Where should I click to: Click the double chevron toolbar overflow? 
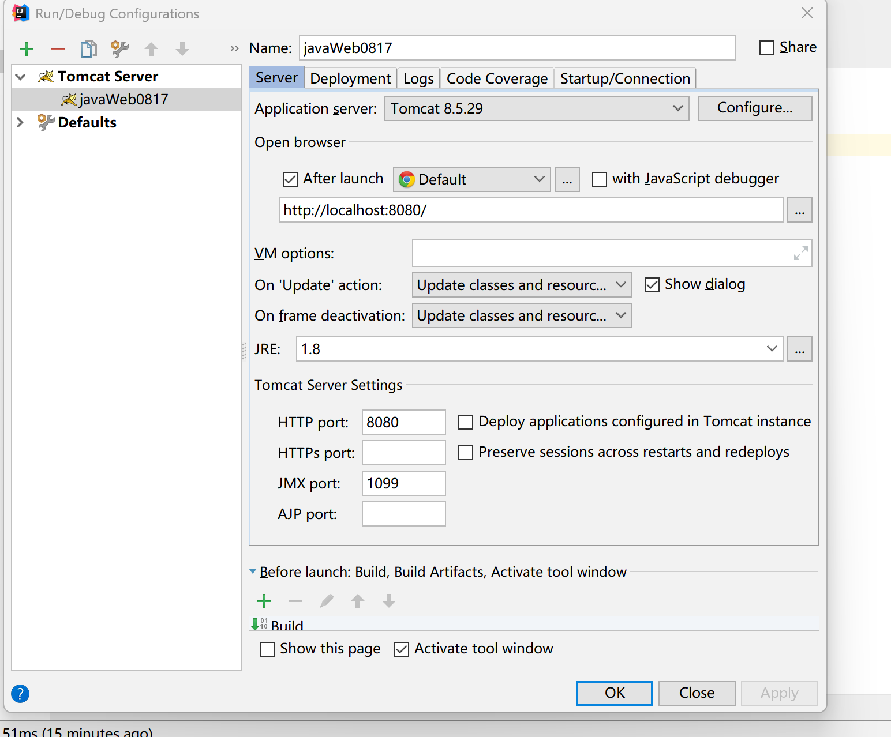click(234, 48)
